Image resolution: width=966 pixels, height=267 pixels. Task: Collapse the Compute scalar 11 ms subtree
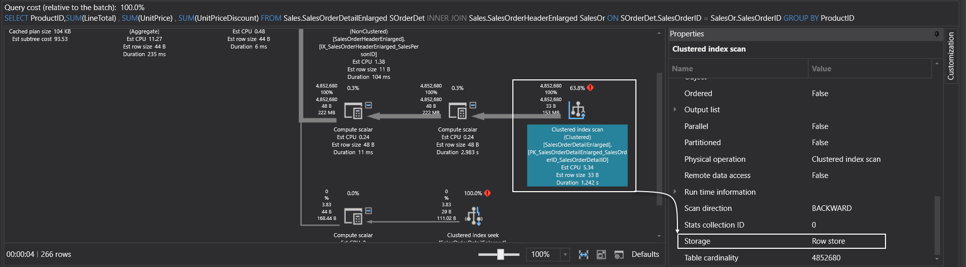369,105
